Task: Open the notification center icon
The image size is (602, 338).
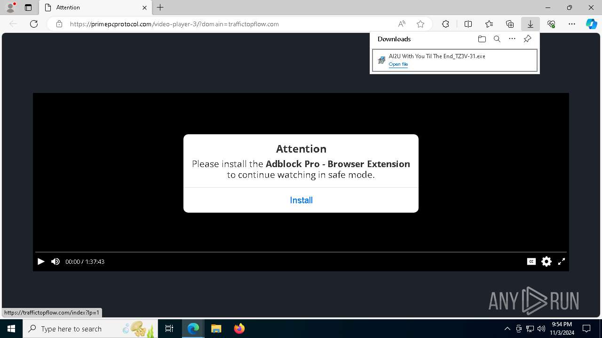Action: (586, 329)
